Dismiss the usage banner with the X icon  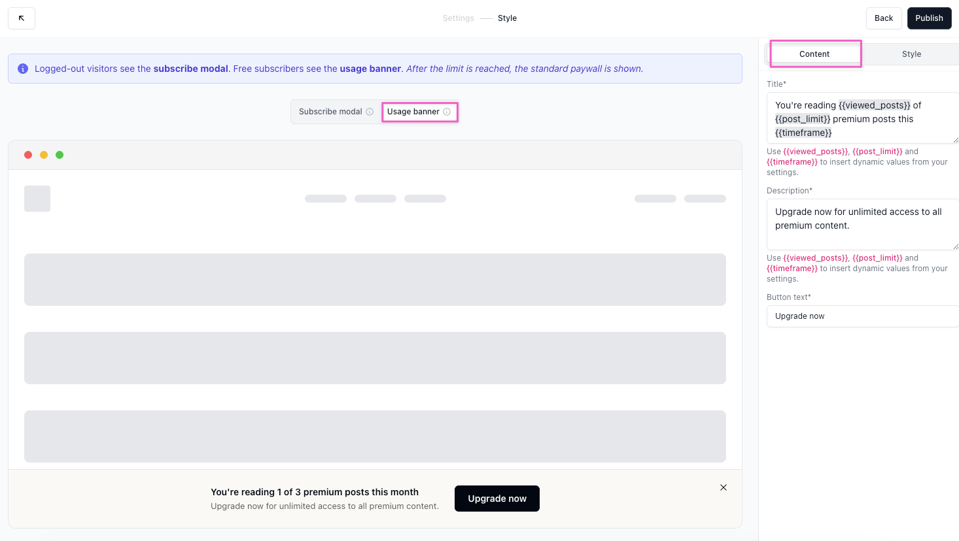click(724, 487)
